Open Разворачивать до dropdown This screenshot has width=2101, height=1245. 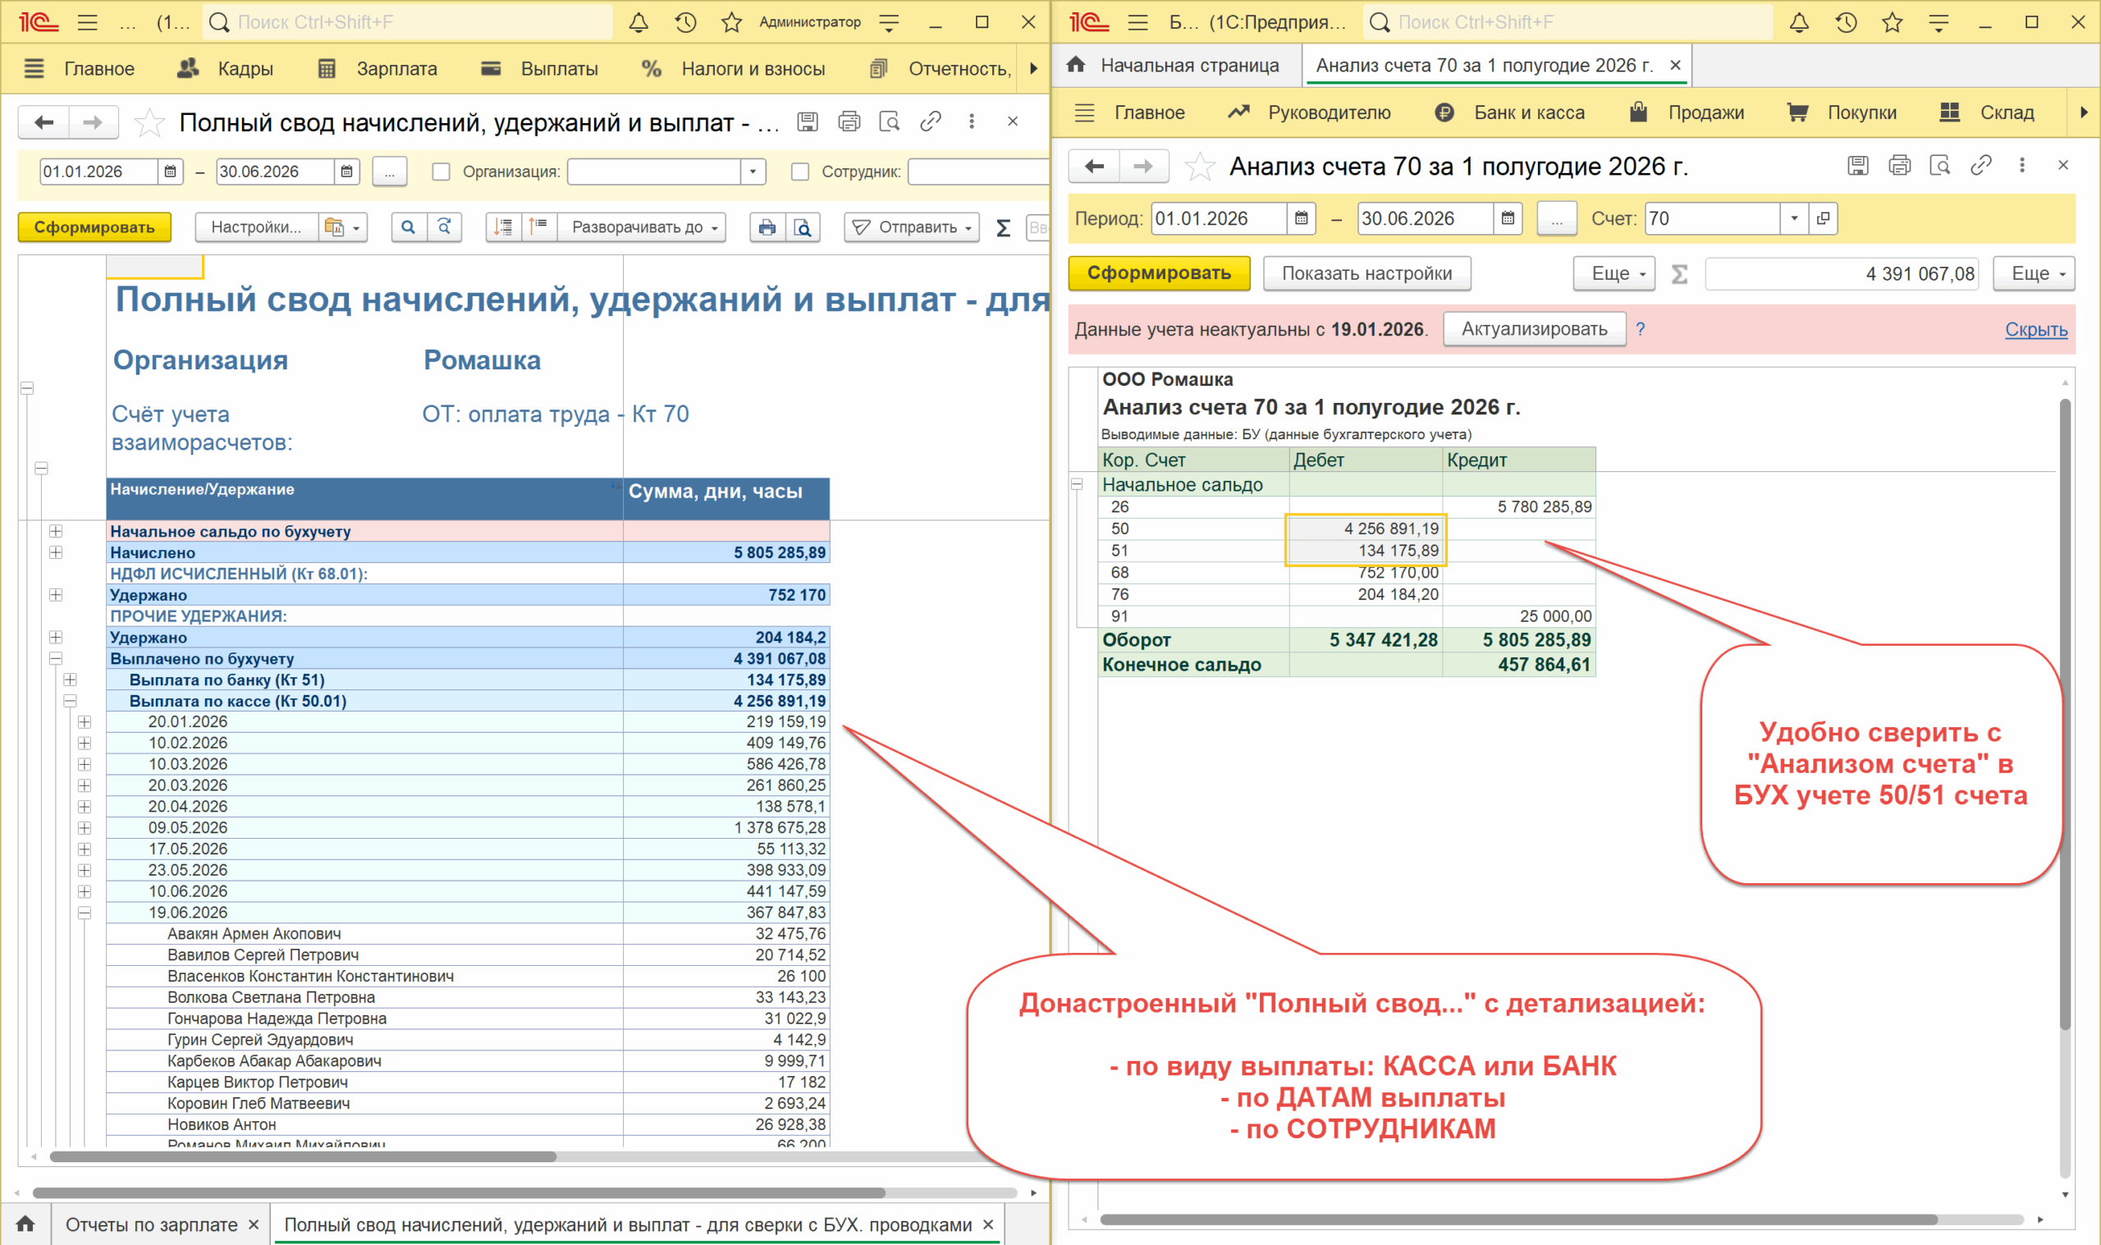[x=643, y=227]
